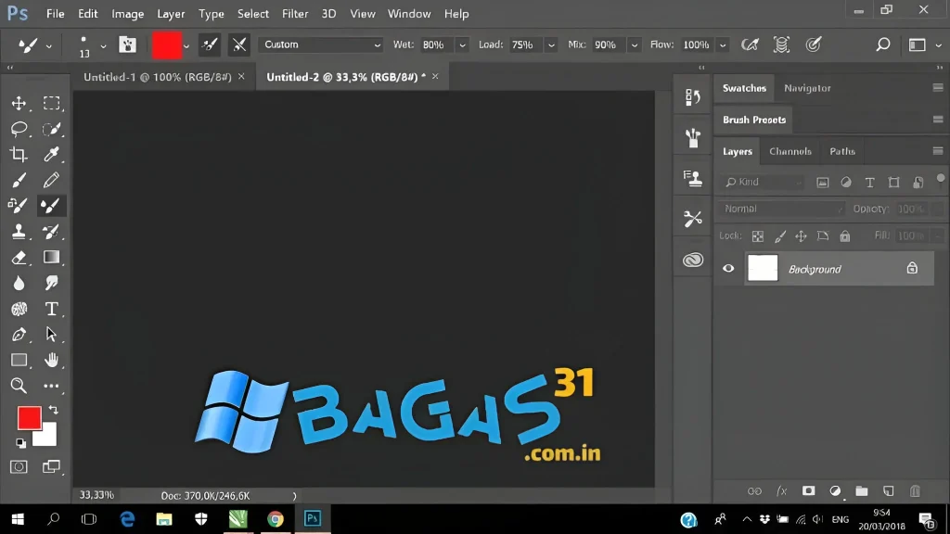Click the Background layer thumbnail
This screenshot has width=950, height=534.
(763, 268)
